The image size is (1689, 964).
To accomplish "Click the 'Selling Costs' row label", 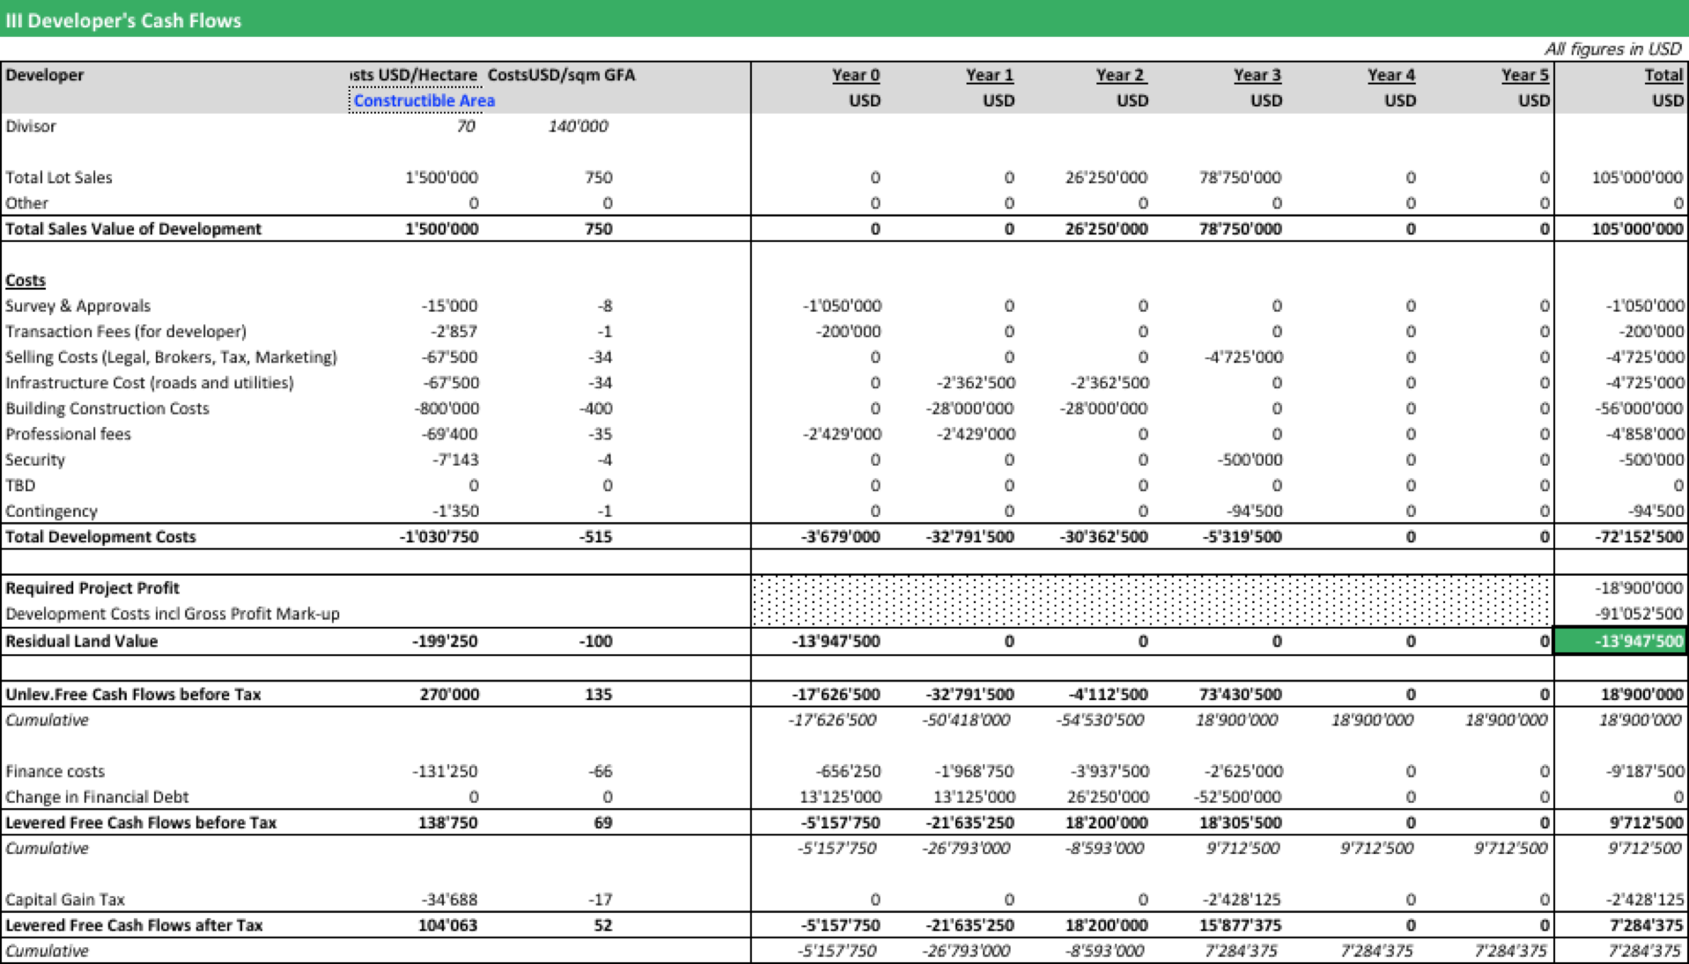I will pos(171,357).
